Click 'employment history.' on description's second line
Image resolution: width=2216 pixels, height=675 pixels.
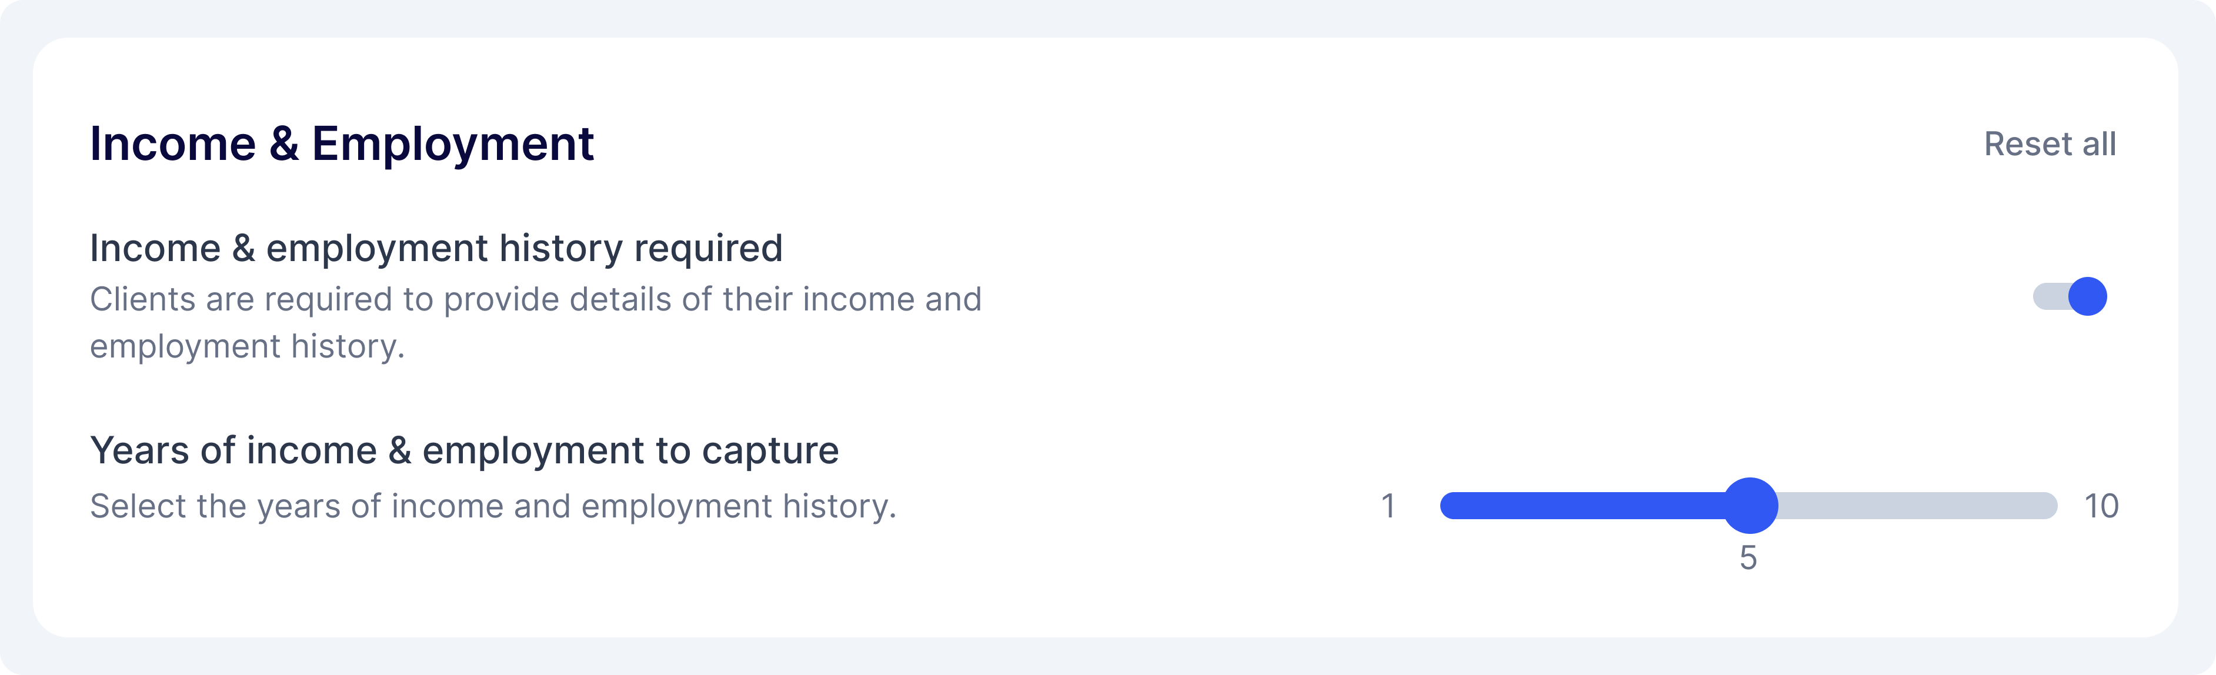tap(247, 346)
